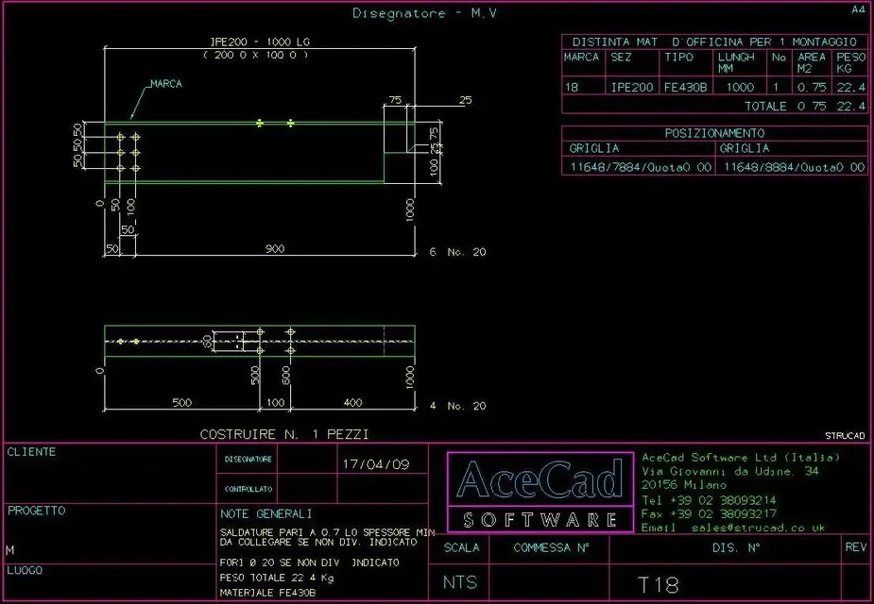The image size is (874, 604).
Task: Select the 'TOTALE' row label
Action: 766,107
